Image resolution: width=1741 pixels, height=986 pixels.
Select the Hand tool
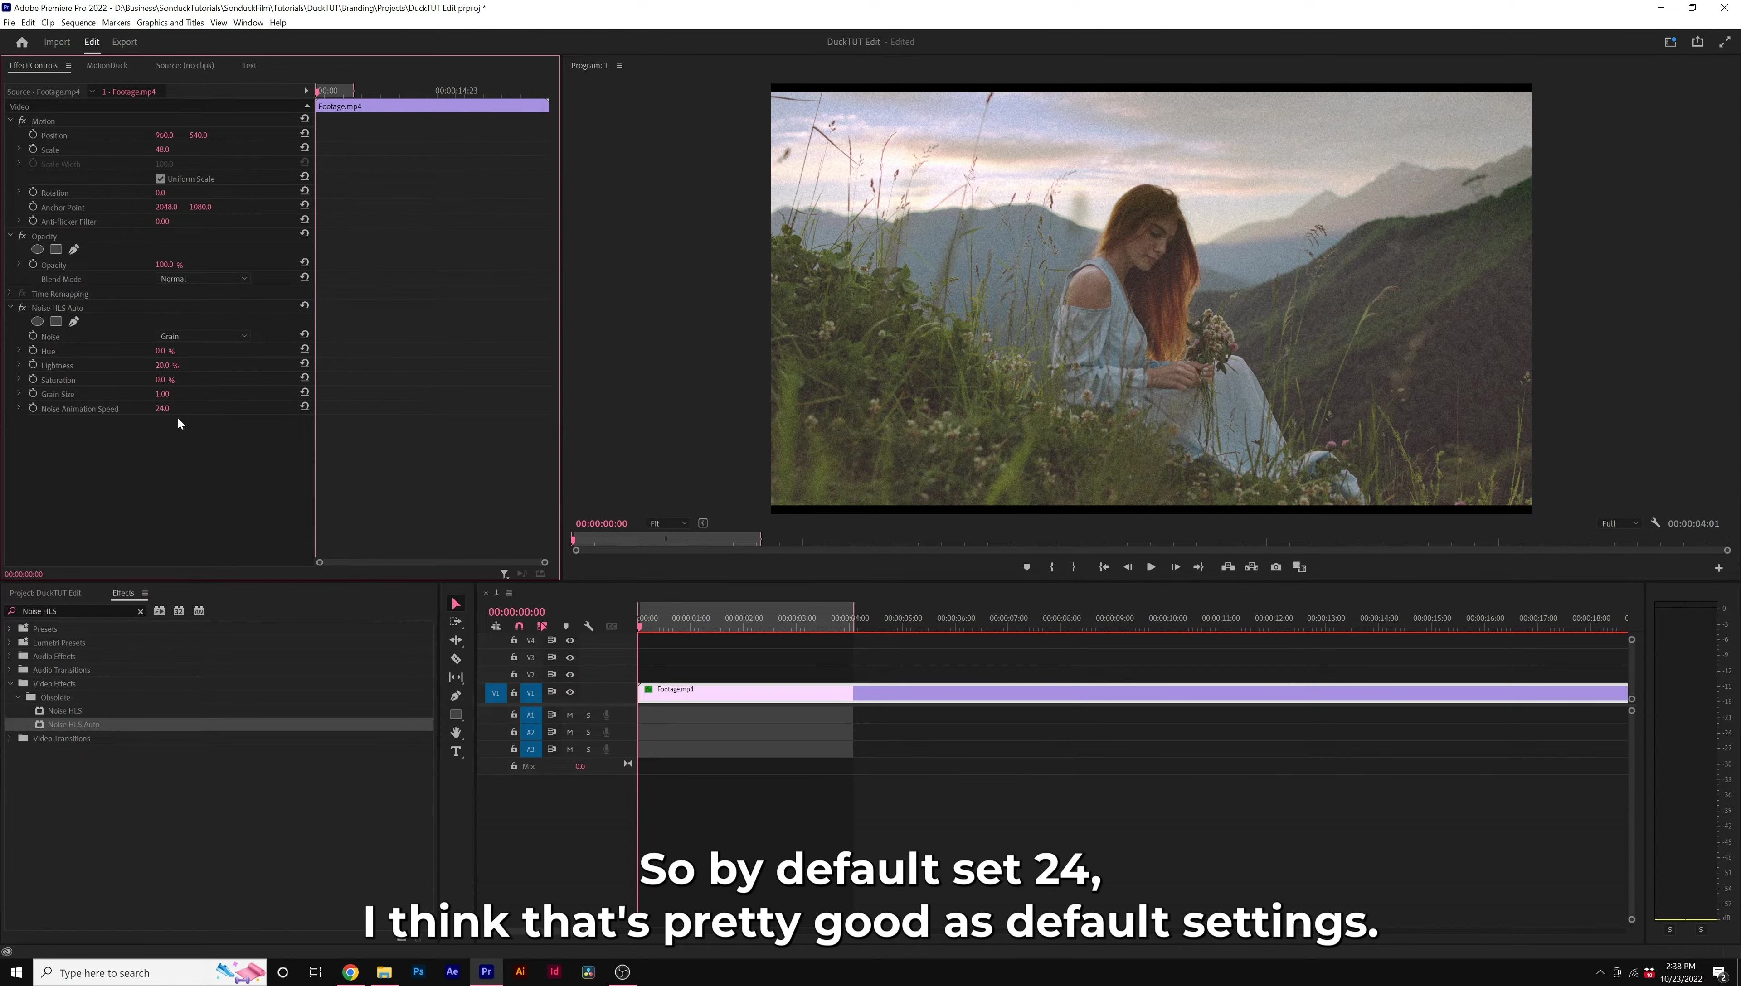456,733
